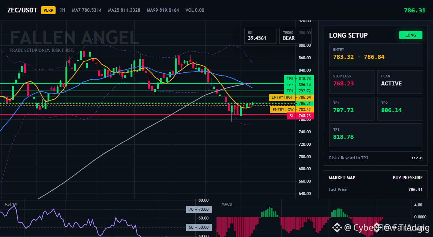
Task: Click the MA7 780.5314 indicator value
Action: (87, 10)
